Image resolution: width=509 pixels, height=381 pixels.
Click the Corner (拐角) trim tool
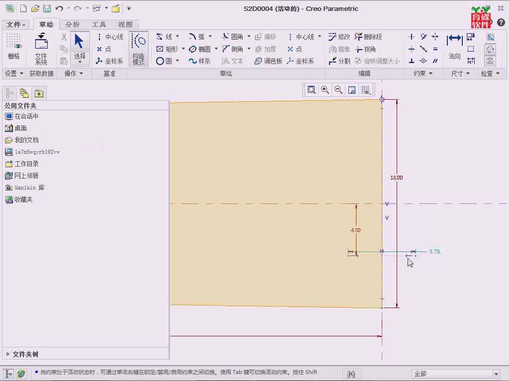point(365,49)
